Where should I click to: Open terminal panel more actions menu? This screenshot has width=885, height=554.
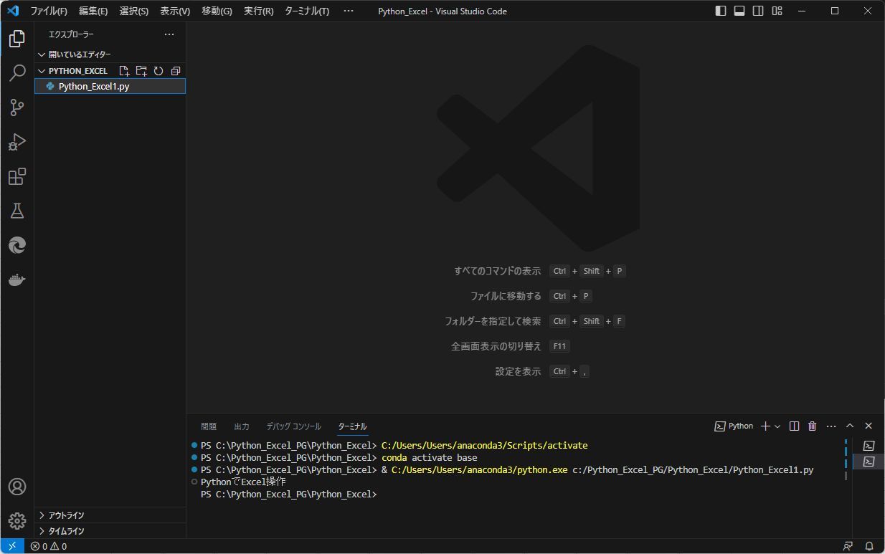[831, 426]
